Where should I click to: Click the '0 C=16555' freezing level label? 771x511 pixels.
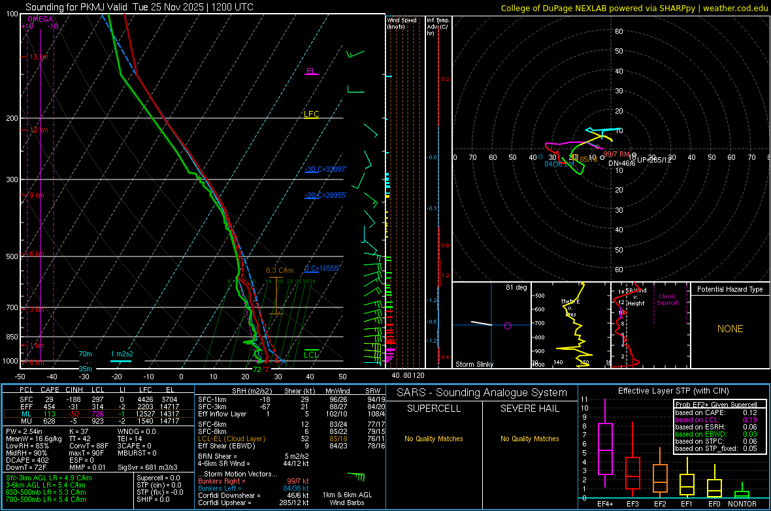click(322, 268)
